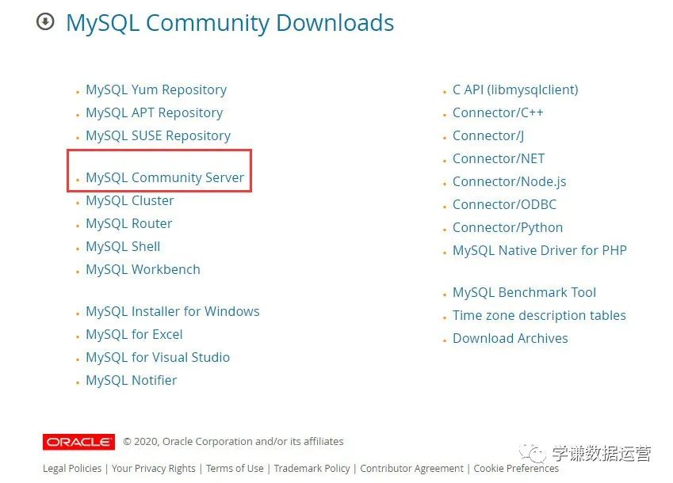Screen dimensions: 673x483
Task: Open MySQL for Visual Studio link
Action: [158, 357]
